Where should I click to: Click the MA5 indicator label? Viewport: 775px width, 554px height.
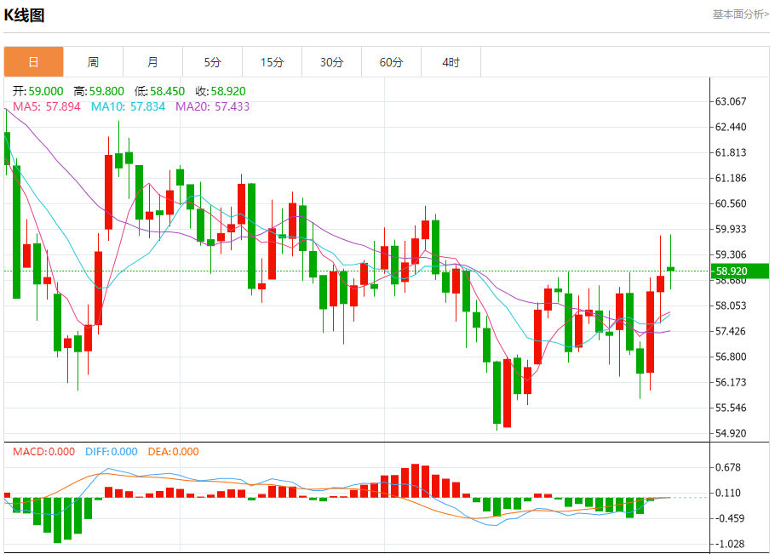(47, 106)
